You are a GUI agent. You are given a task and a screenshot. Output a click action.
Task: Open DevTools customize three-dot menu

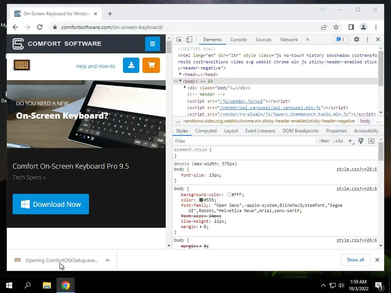pos(367,39)
